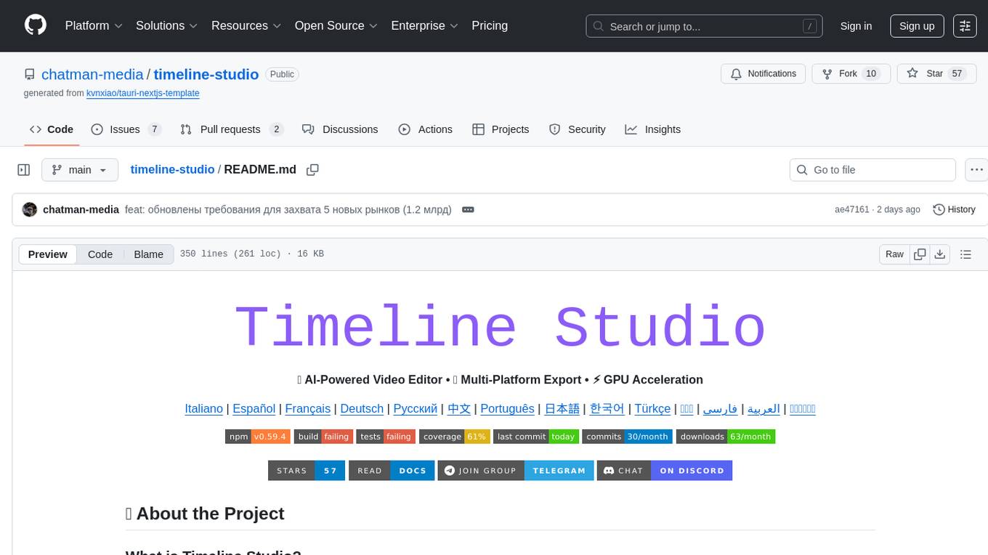Open the main branch selector dropdown

79,170
